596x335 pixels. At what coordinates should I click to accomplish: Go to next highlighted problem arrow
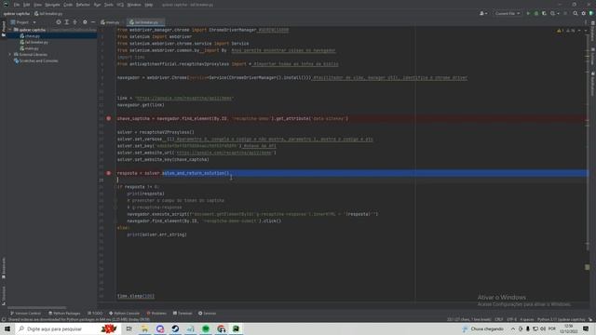[586, 31]
